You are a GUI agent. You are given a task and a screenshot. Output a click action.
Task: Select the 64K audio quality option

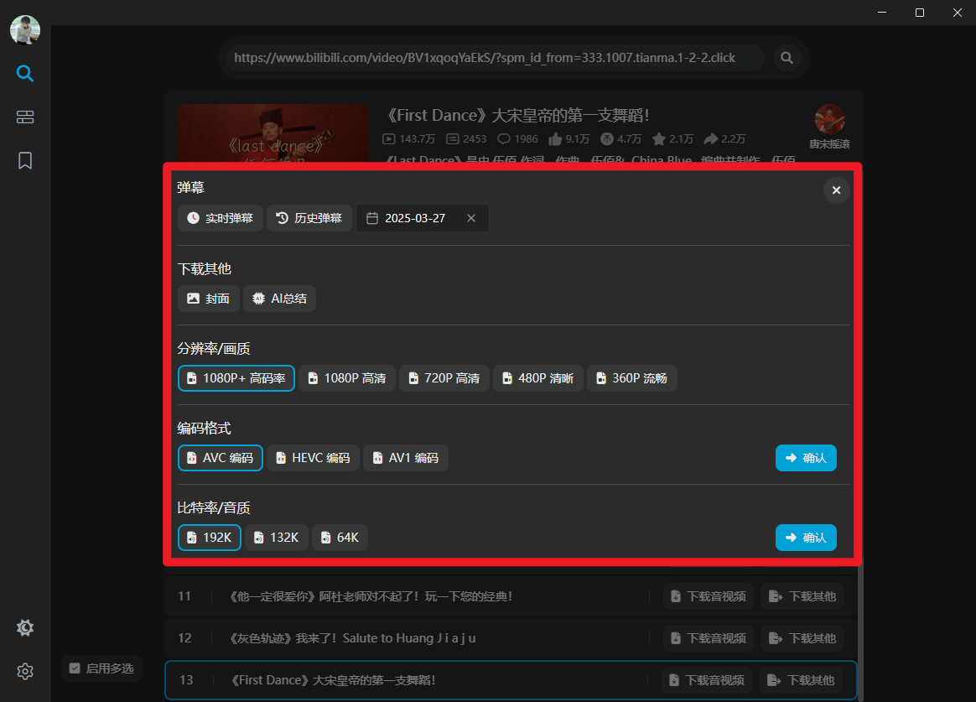click(x=340, y=537)
